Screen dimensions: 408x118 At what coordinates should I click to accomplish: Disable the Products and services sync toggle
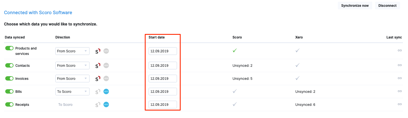point(9,48)
